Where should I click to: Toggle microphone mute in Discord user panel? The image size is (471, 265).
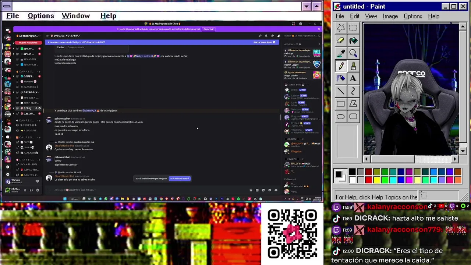tap(25, 190)
